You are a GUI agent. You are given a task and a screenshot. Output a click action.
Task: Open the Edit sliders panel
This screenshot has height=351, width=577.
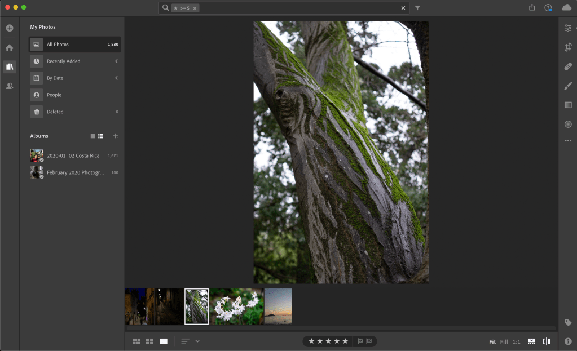coord(568,28)
